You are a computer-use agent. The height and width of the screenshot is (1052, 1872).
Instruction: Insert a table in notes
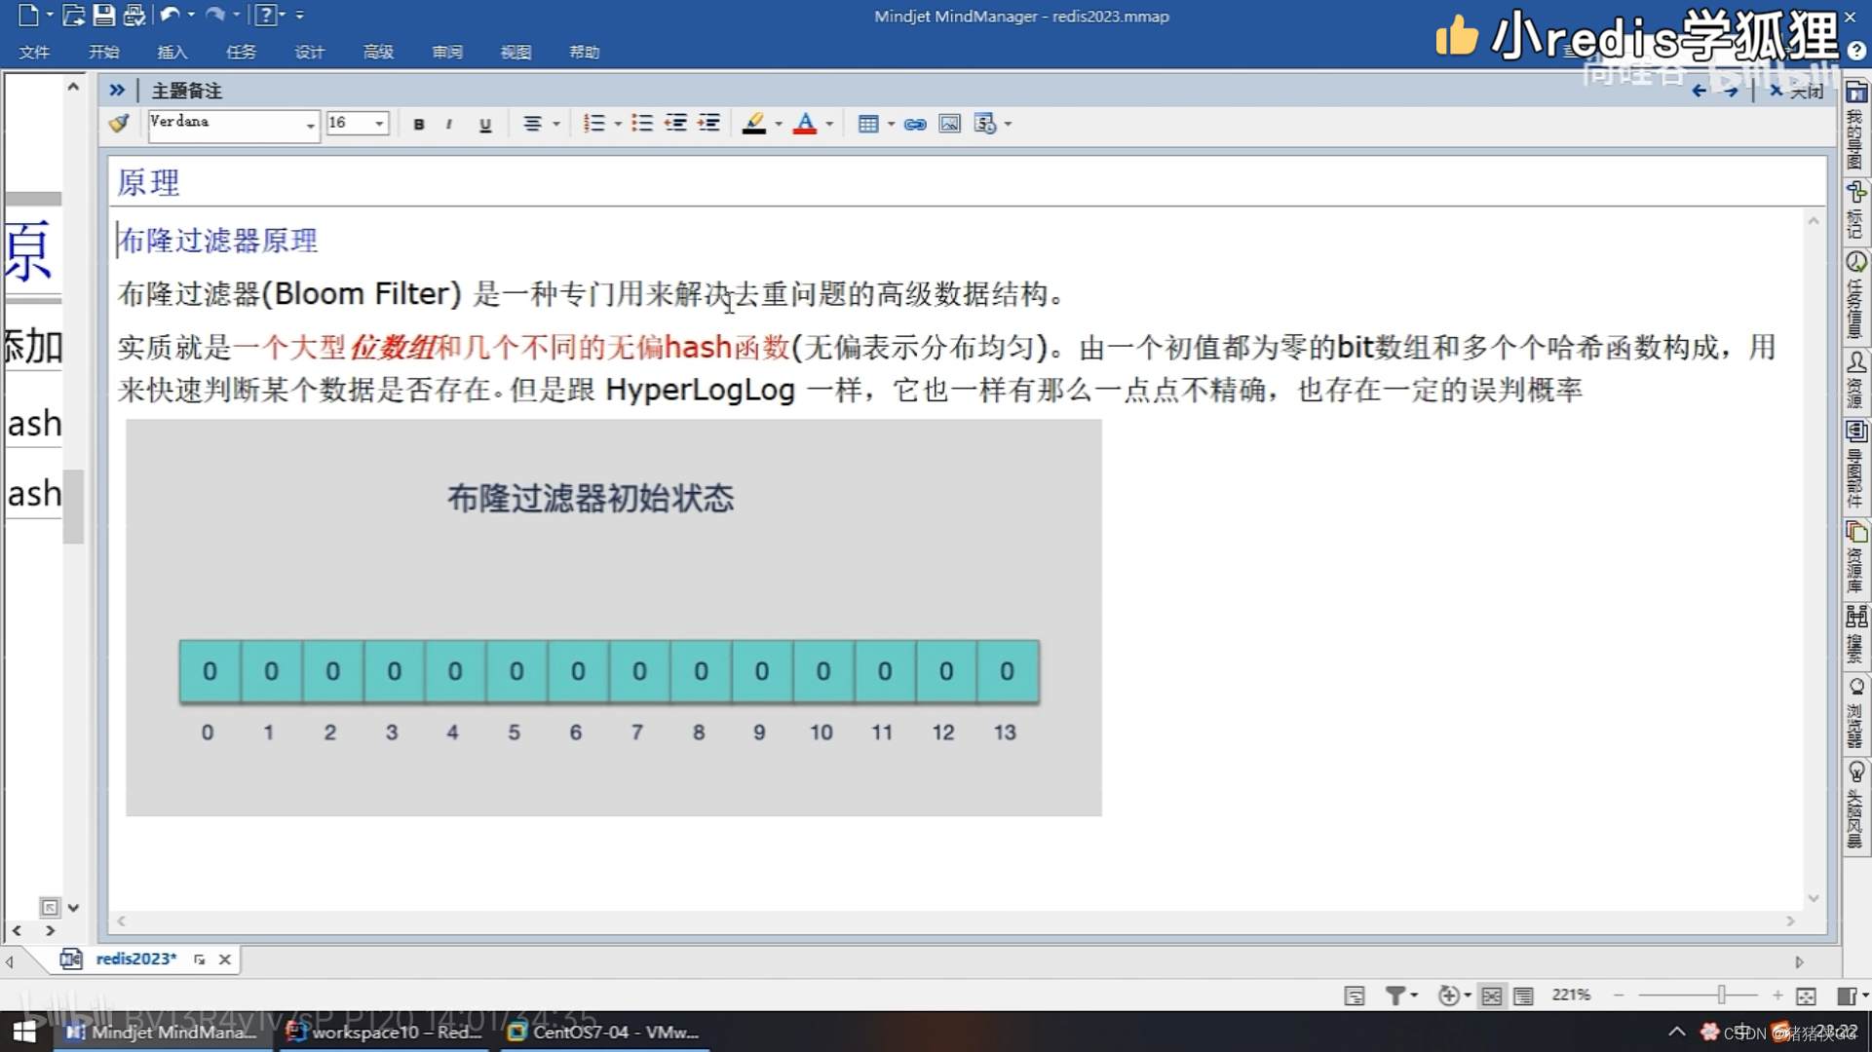pos(867,124)
